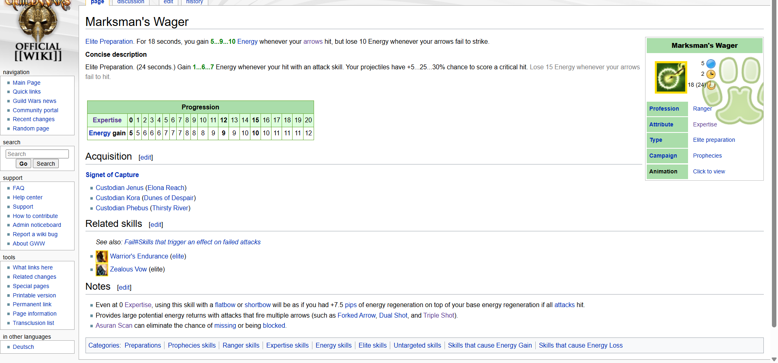Image resolution: width=778 pixels, height=363 pixels.
Task: Open Quick links
Action: (27, 92)
